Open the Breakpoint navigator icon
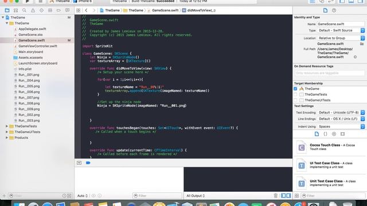 (58, 10)
